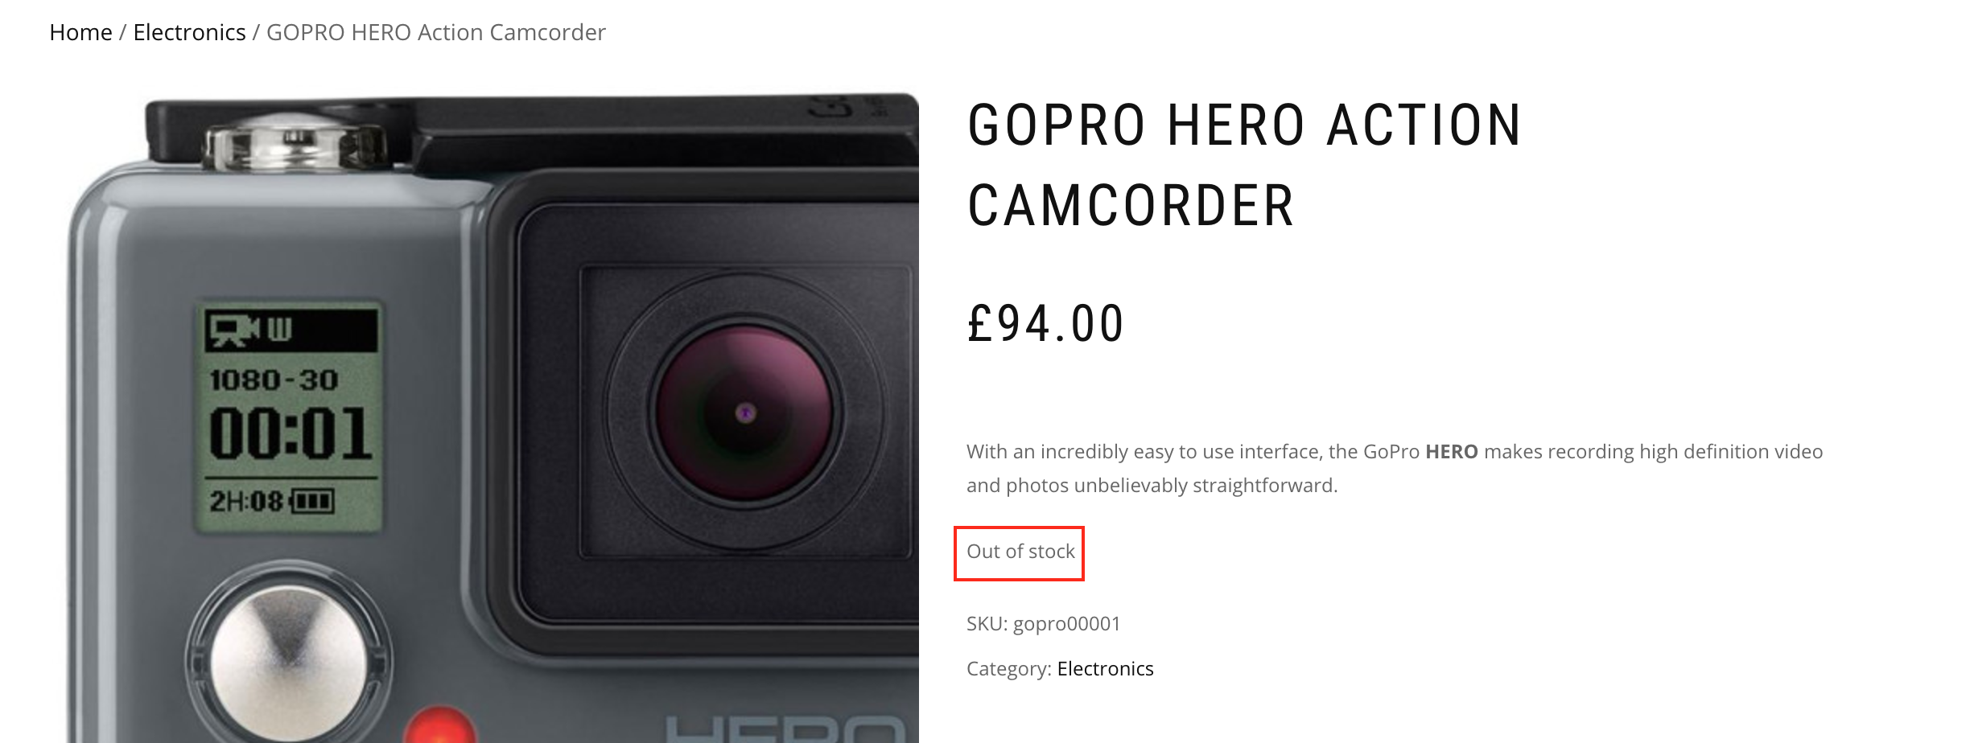Click the red LED light on the camera

tap(439, 726)
